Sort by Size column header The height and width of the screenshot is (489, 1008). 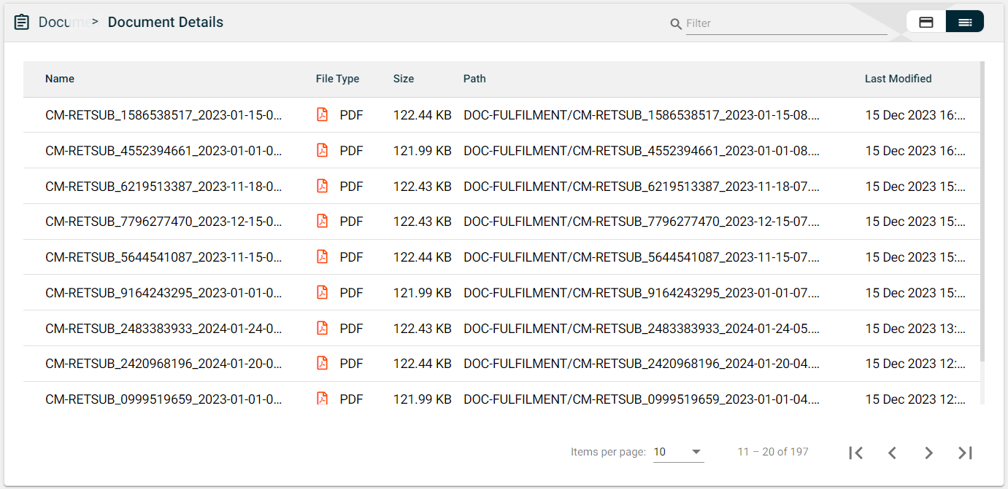403,79
